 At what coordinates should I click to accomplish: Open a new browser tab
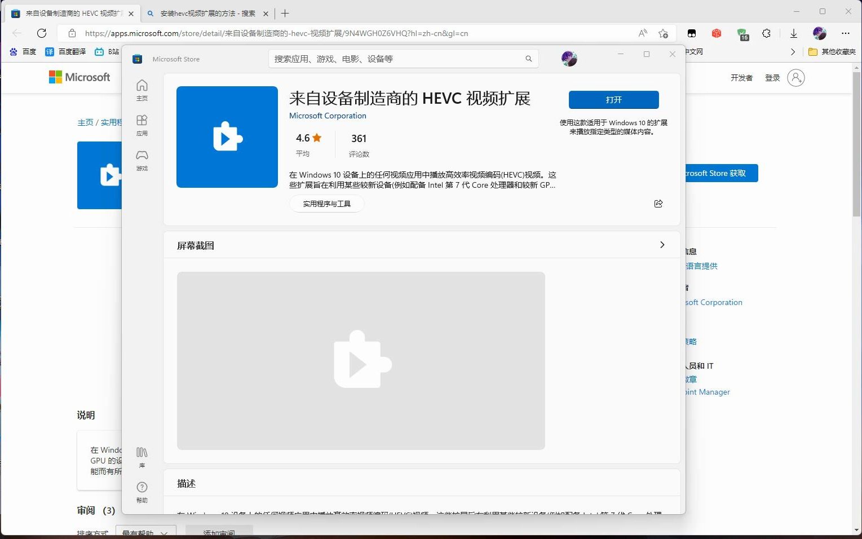[285, 14]
